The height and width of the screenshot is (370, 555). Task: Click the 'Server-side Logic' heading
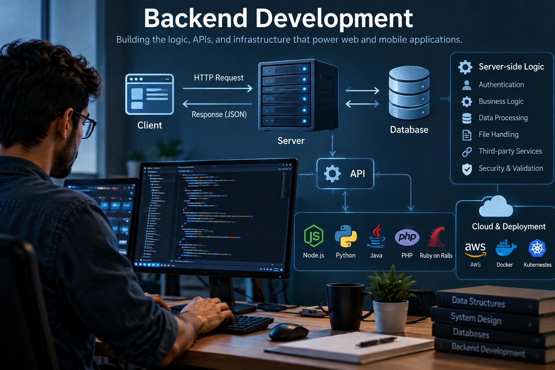click(511, 67)
